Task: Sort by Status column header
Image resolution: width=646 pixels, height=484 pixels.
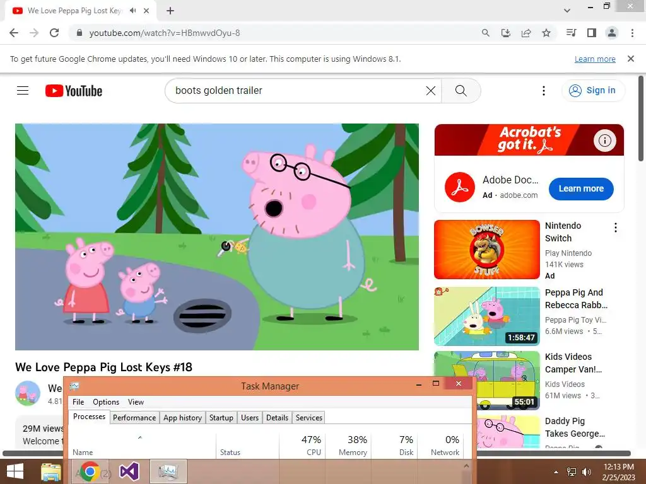Action: (x=247, y=446)
